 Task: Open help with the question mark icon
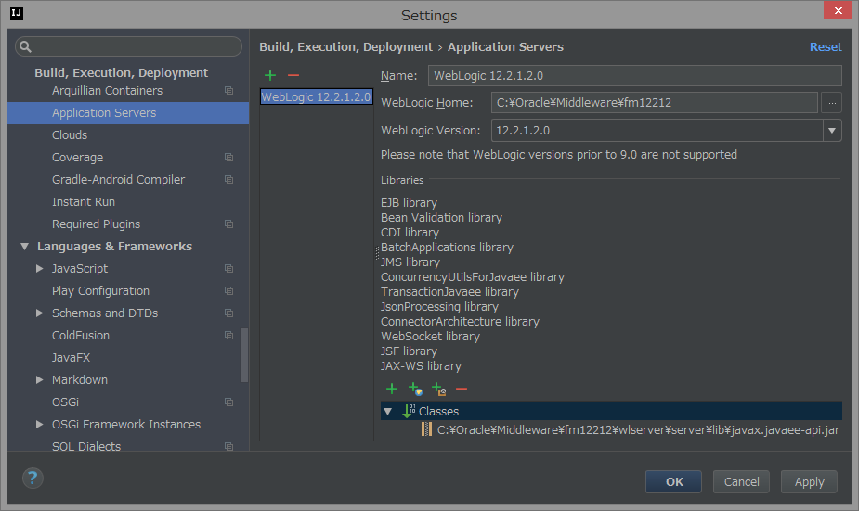coord(33,479)
